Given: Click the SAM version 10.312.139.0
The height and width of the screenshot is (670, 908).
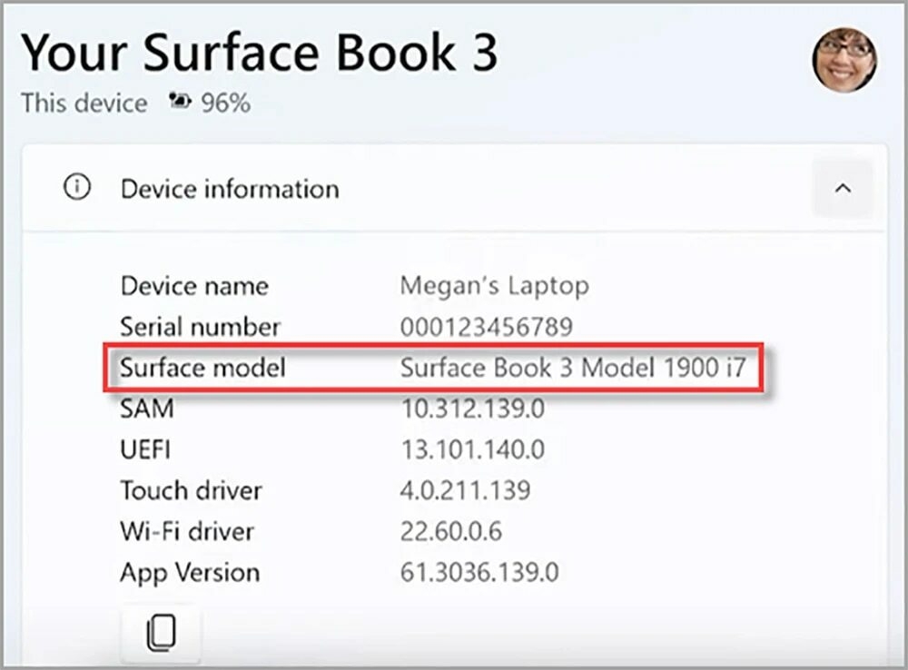Looking at the screenshot, I should coord(472,409).
